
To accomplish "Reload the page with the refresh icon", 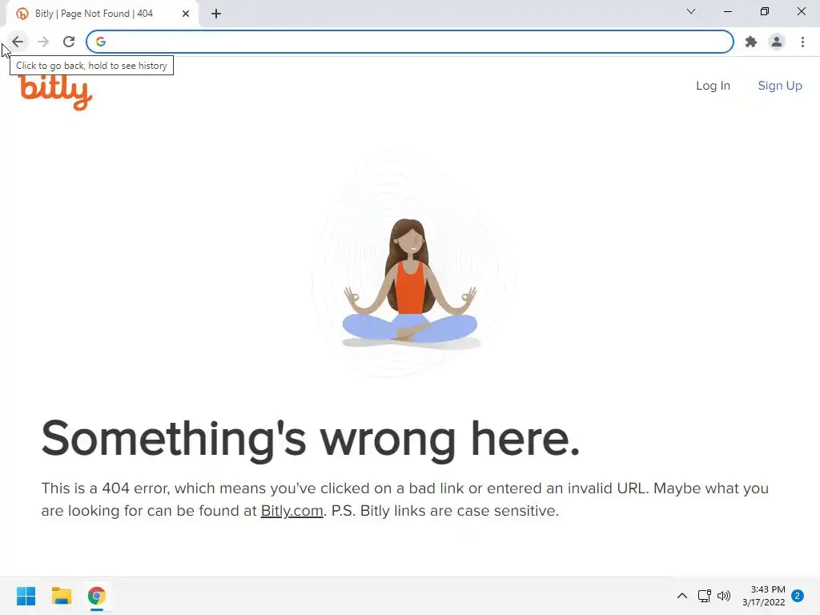I will tap(69, 42).
